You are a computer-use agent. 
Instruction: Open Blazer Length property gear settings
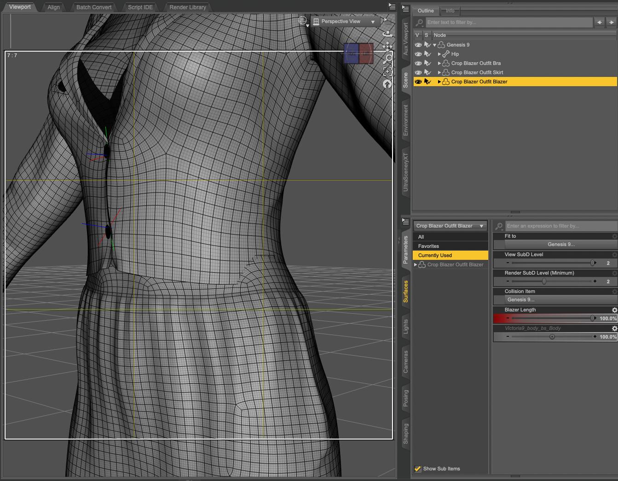tap(614, 310)
